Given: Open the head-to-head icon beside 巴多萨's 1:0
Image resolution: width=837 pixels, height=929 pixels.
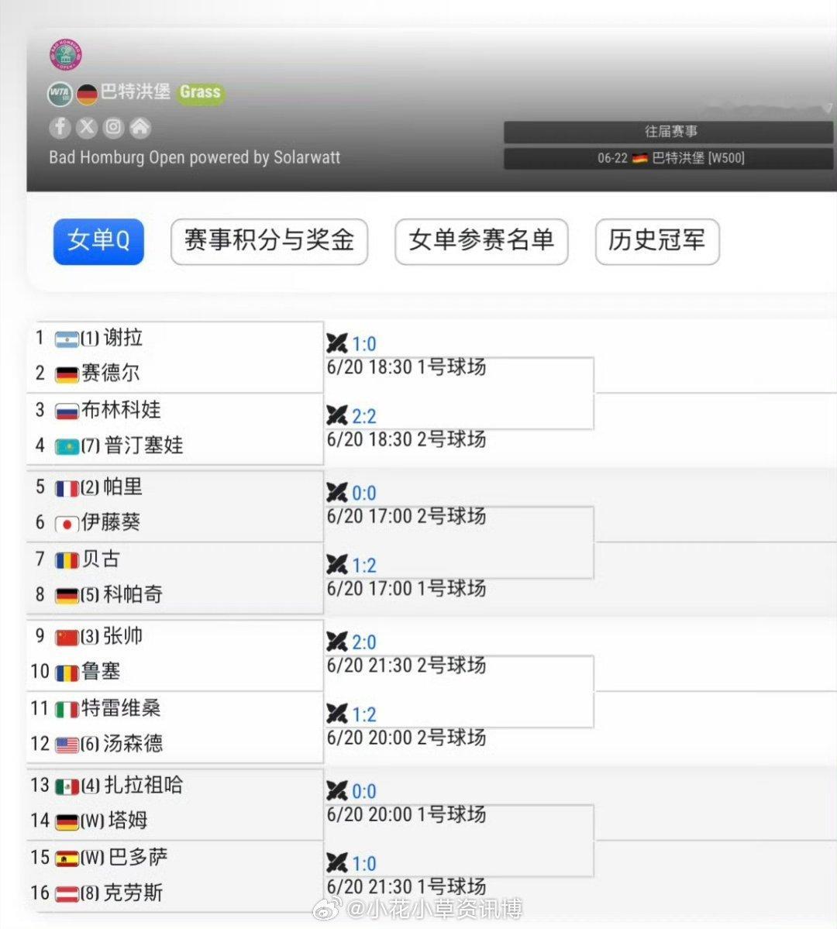Looking at the screenshot, I should [336, 862].
